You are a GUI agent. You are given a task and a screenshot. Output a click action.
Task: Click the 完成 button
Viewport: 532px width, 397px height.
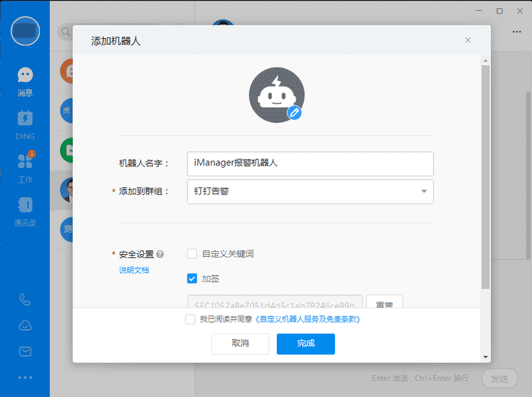305,344
